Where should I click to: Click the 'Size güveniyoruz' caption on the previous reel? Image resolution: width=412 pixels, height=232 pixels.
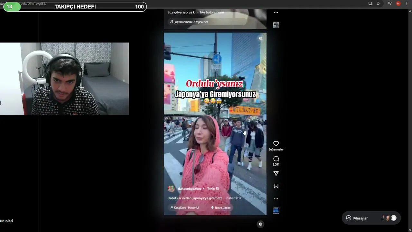coord(196,12)
